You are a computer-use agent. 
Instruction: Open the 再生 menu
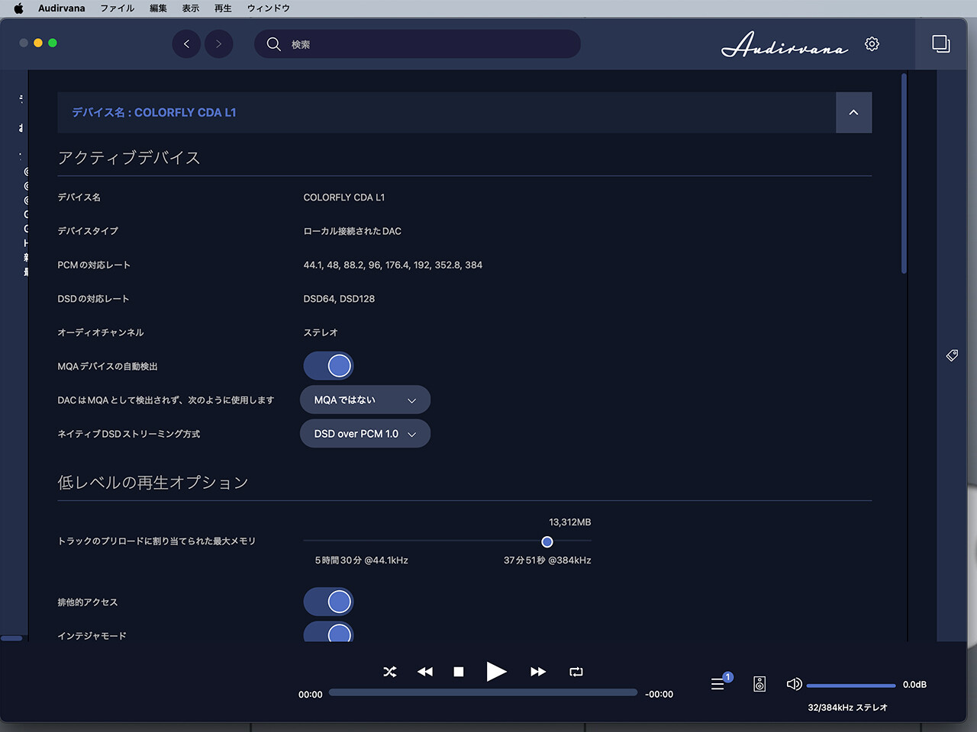pos(223,8)
